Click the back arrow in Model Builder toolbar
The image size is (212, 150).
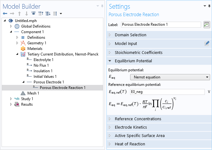[5, 14]
